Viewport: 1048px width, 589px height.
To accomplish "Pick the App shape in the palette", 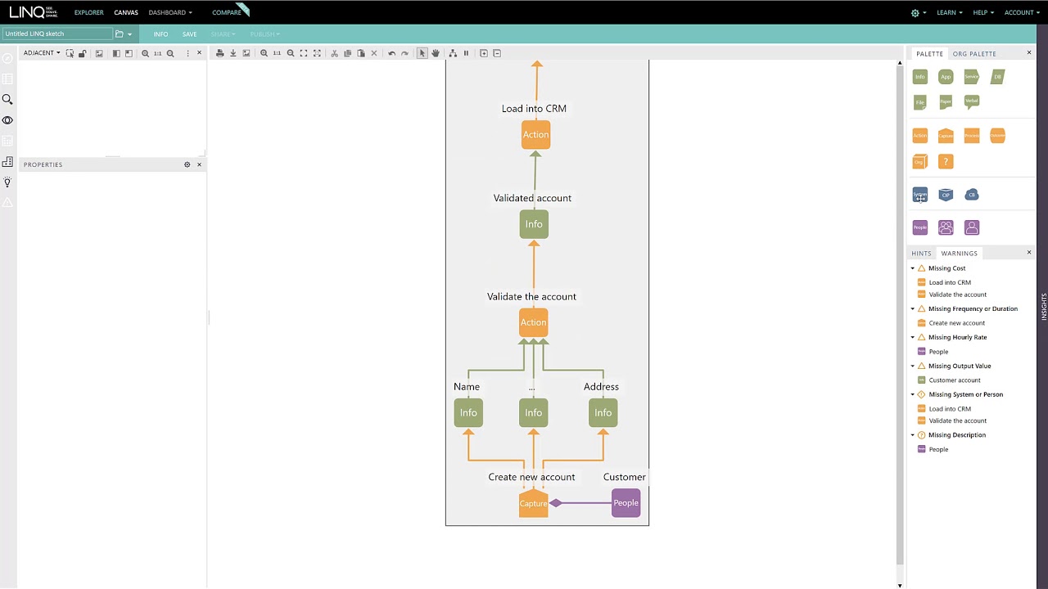I will pos(946,77).
